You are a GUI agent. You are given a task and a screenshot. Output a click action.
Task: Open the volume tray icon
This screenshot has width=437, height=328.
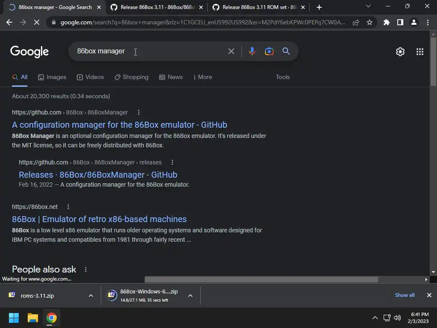pyautogui.click(x=397, y=318)
